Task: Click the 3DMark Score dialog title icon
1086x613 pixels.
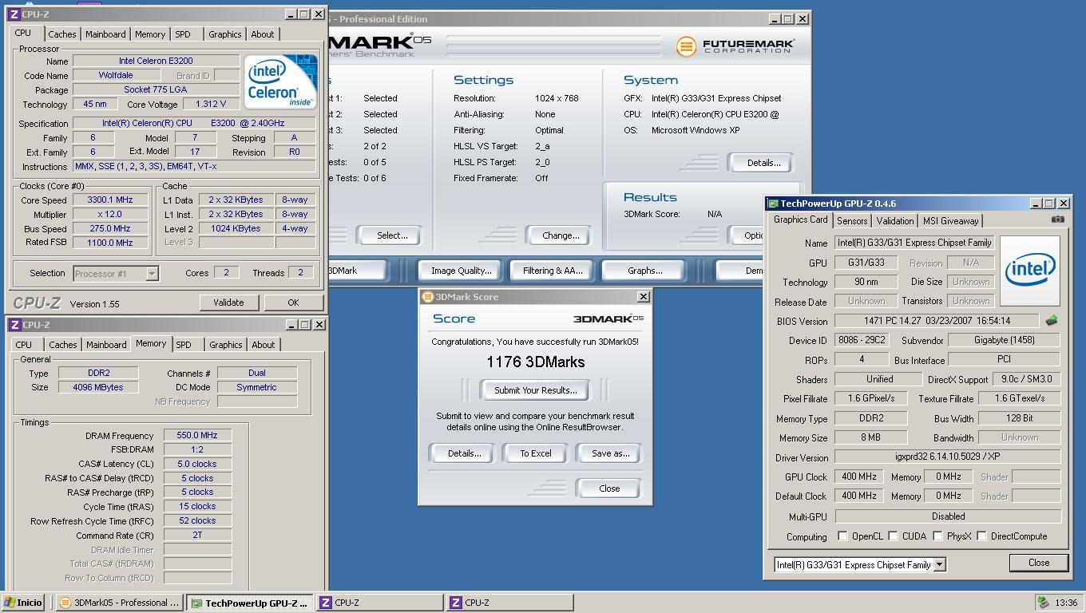Action: tap(427, 297)
